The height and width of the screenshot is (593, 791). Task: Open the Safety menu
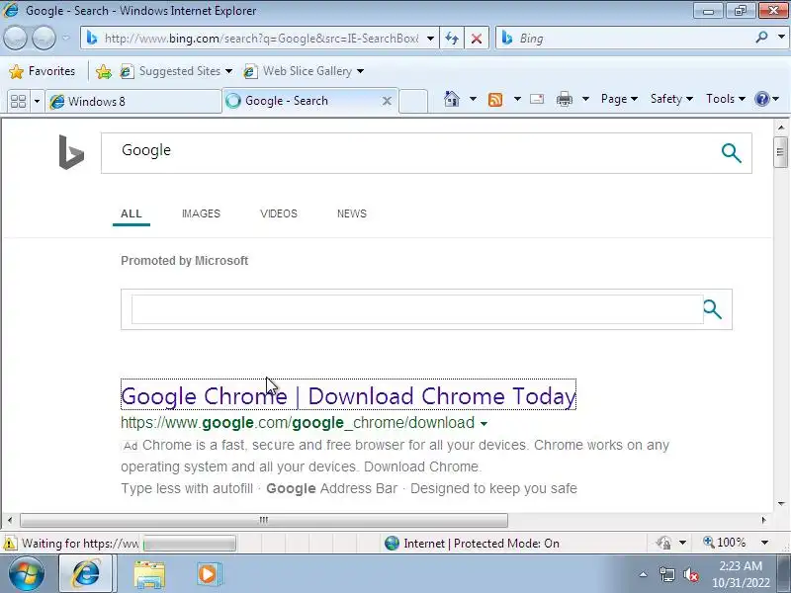click(671, 99)
